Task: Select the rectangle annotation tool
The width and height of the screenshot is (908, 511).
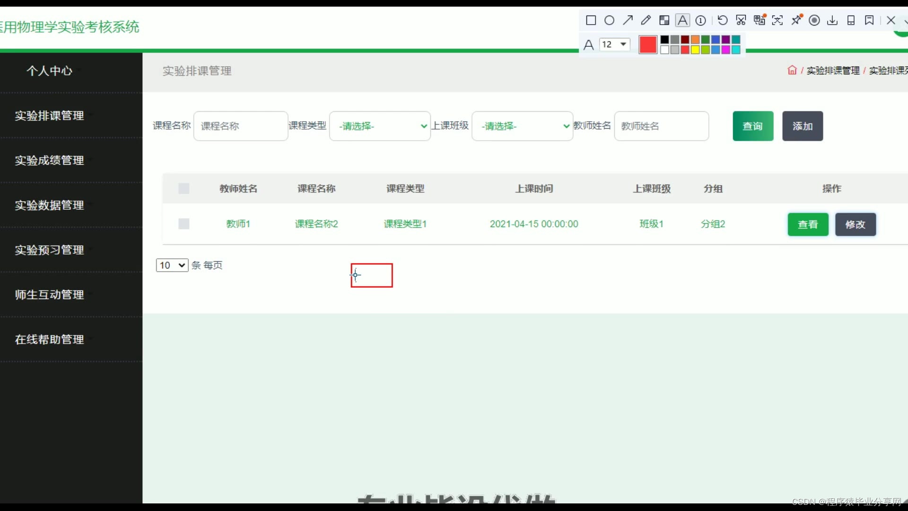Action: pyautogui.click(x=591, y=20)
